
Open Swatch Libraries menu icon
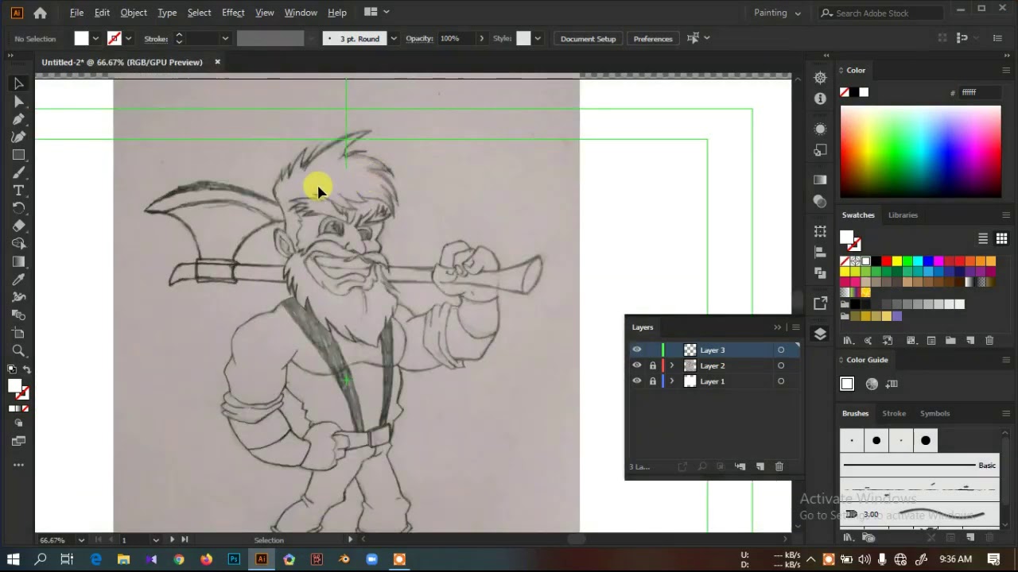click(x=848, y=341)
